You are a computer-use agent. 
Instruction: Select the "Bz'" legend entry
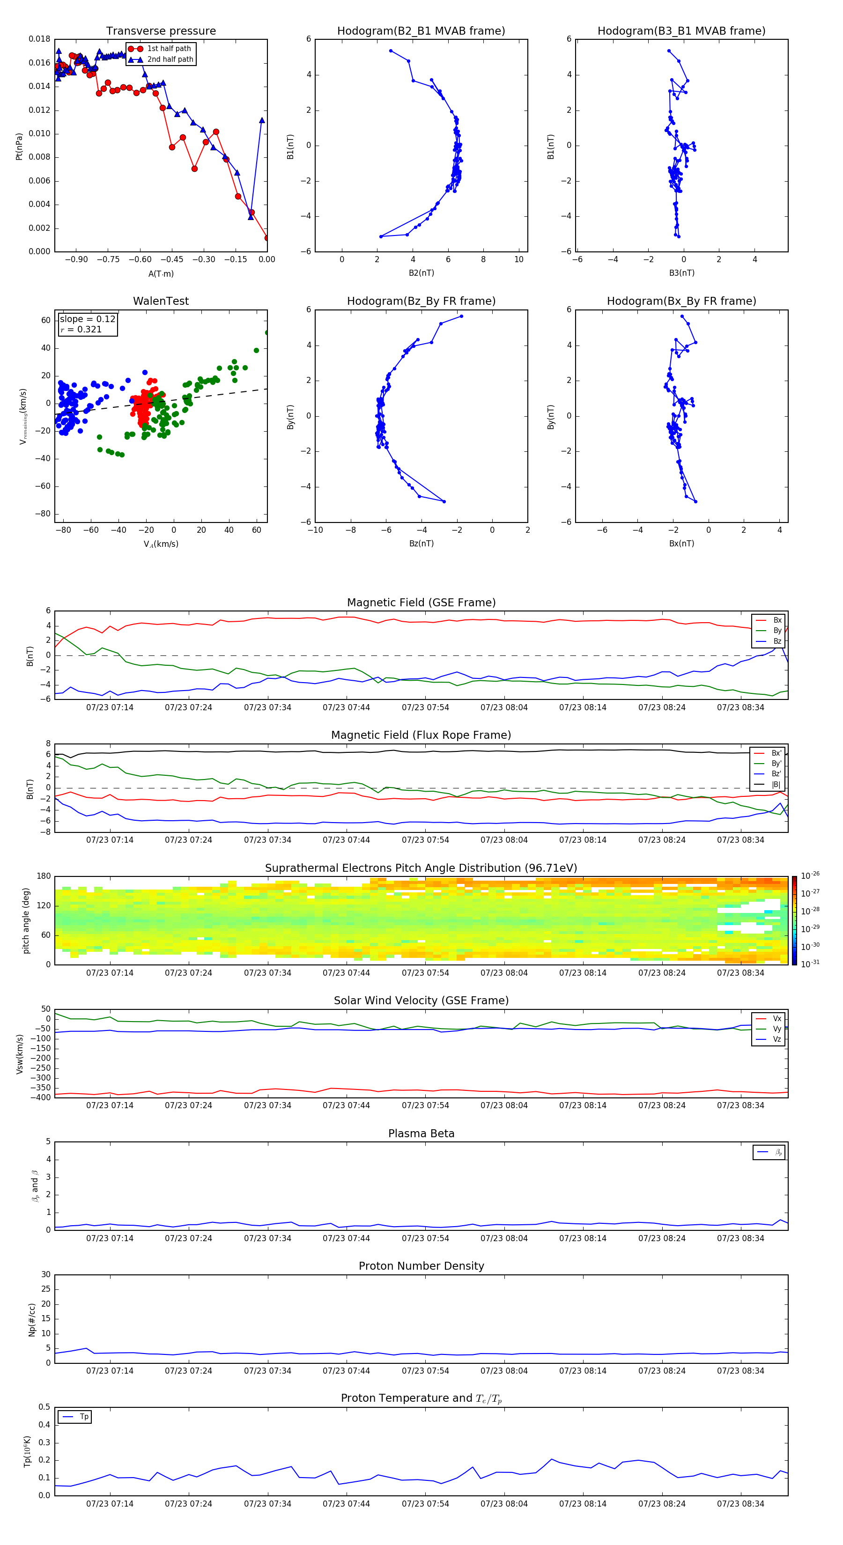tap(768, 774)
